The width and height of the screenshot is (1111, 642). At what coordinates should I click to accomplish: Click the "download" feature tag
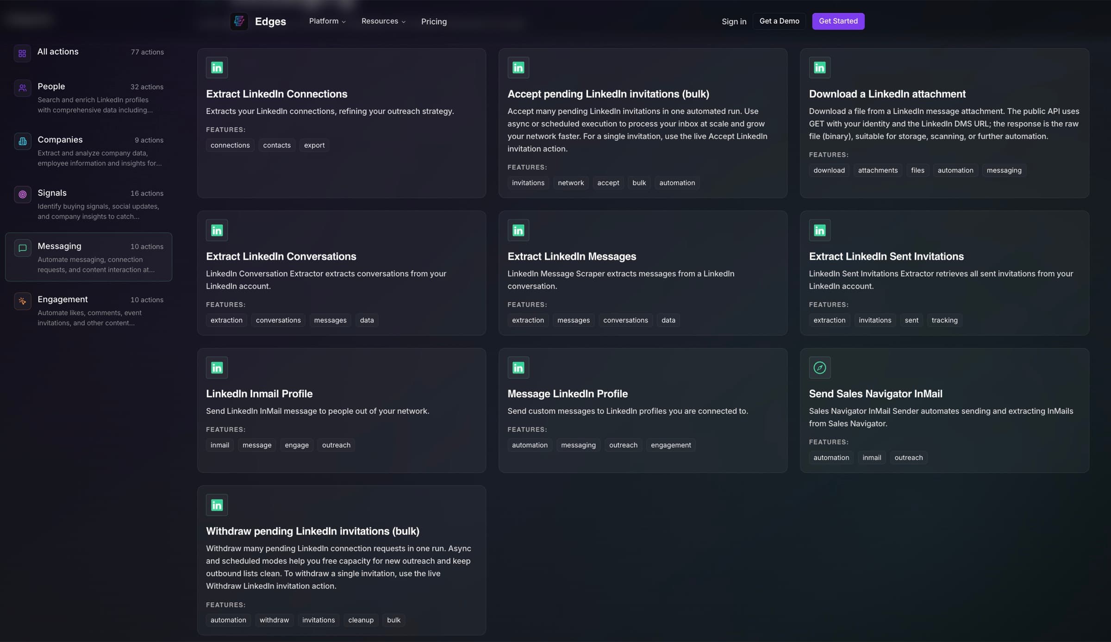(829, 170)
